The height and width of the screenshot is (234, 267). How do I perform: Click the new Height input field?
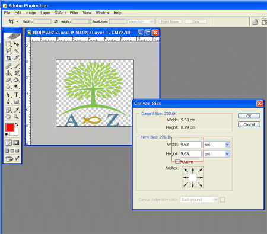pyautogui.click(x=190, y=154)
